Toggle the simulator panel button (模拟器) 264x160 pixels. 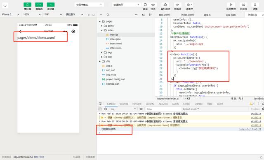point(28,5)
